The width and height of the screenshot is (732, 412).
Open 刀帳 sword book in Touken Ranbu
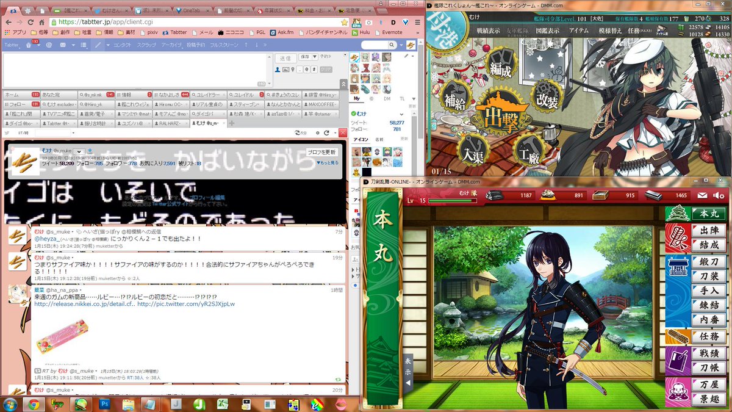click(x=710, y=368)
